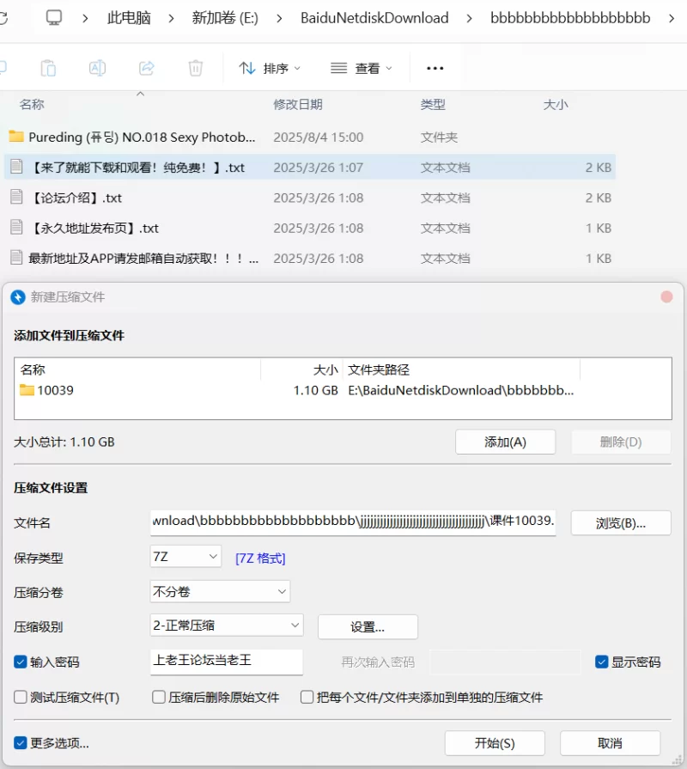Expand the chevron after BaiduNetdiskDownload breadcrumb
The width and height of the screenshot is (687, 769).
pos(470,19)
